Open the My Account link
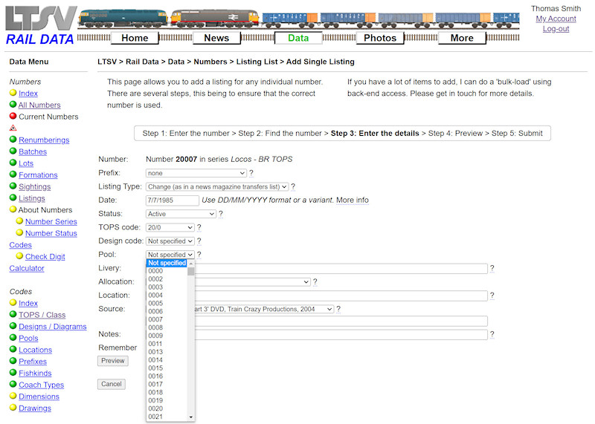Viewport: 595px width, 424px height. tap(556, 19)
